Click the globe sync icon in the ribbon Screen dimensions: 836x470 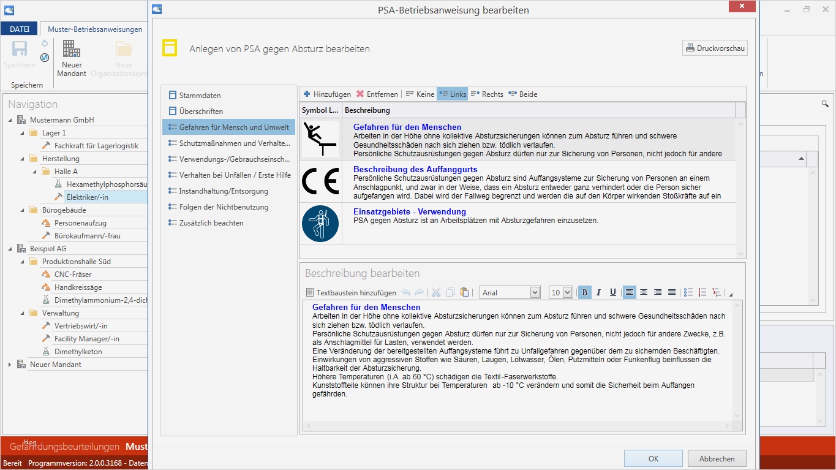tap(45, 58)
